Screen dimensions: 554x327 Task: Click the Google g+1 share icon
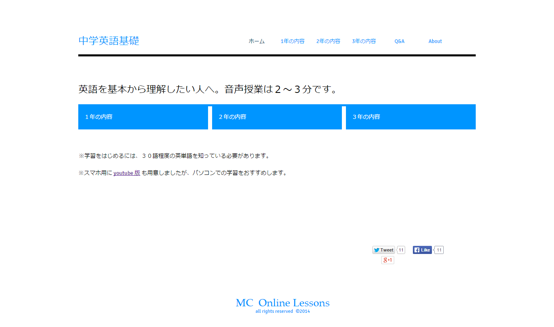(387, 260)
